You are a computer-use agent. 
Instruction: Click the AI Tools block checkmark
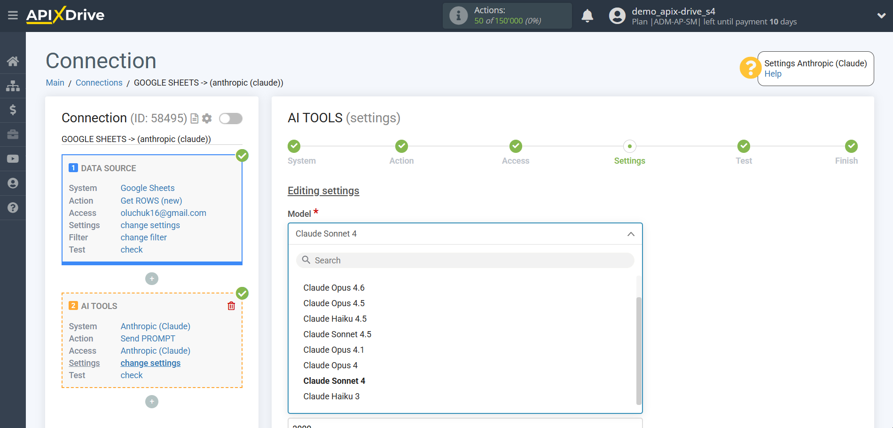point(242,293)
